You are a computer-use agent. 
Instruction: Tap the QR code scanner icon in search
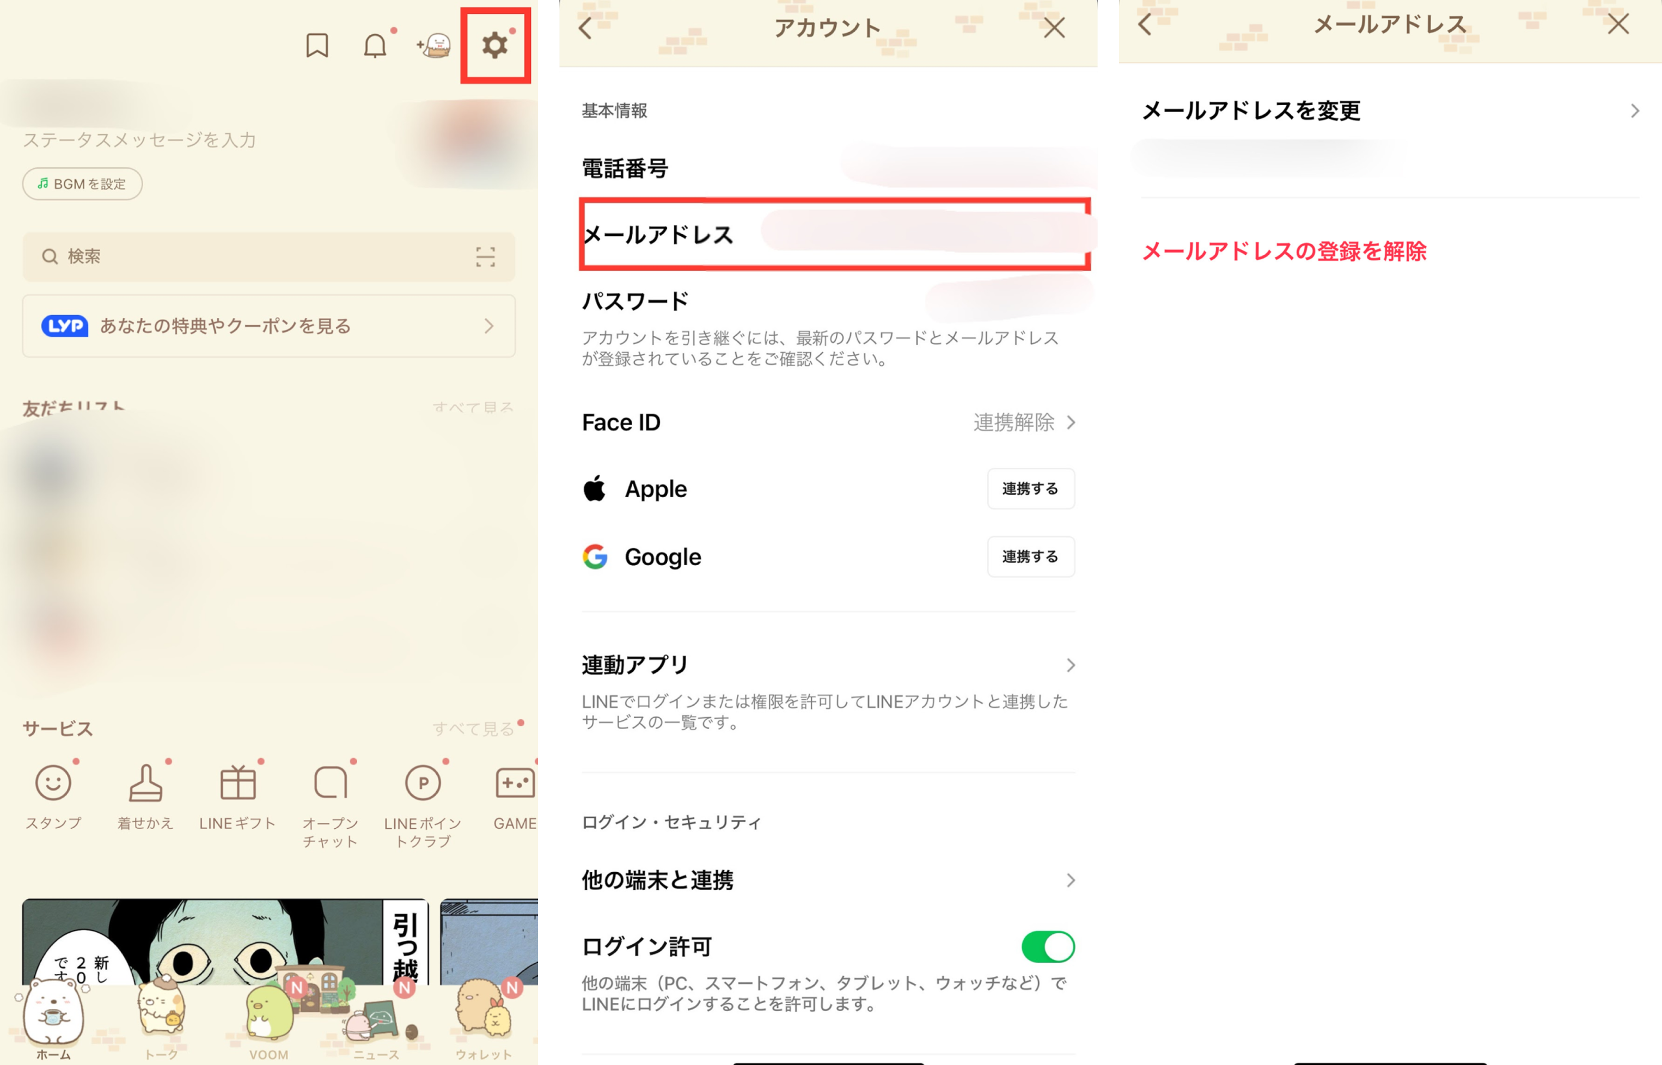click(486, 256)
